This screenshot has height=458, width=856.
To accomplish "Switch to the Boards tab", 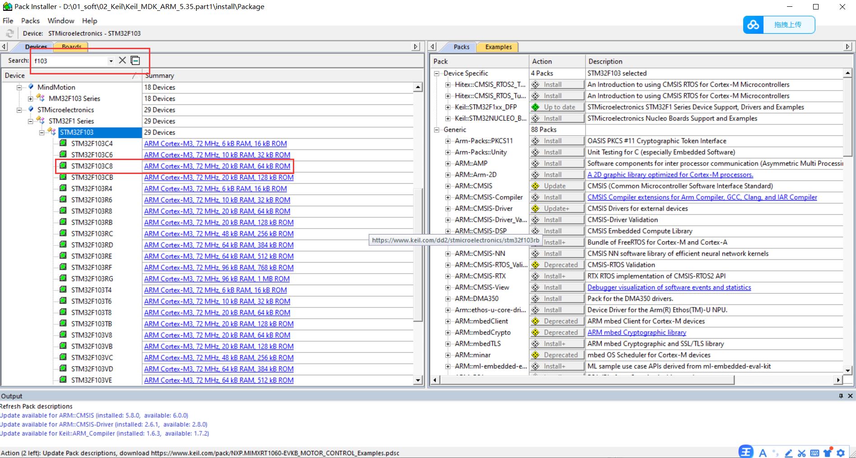I will click(71, 47).
